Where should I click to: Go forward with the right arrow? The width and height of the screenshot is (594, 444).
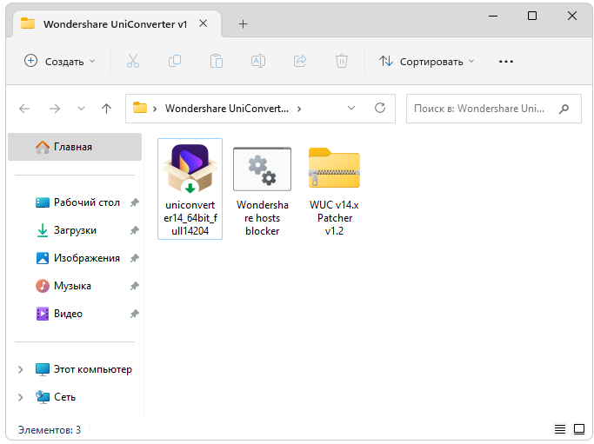pyautogui.click(x=55, y=109)
